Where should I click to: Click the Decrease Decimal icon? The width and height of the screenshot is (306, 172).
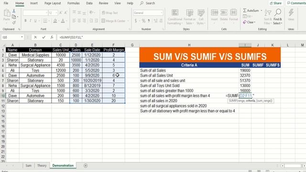161,21
